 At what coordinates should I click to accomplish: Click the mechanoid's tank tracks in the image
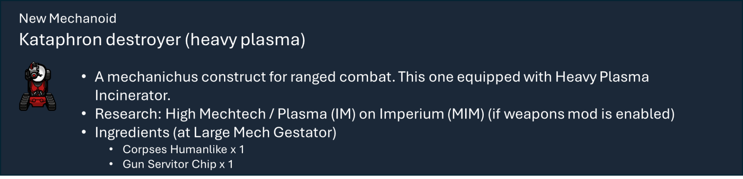pos(38,104)
